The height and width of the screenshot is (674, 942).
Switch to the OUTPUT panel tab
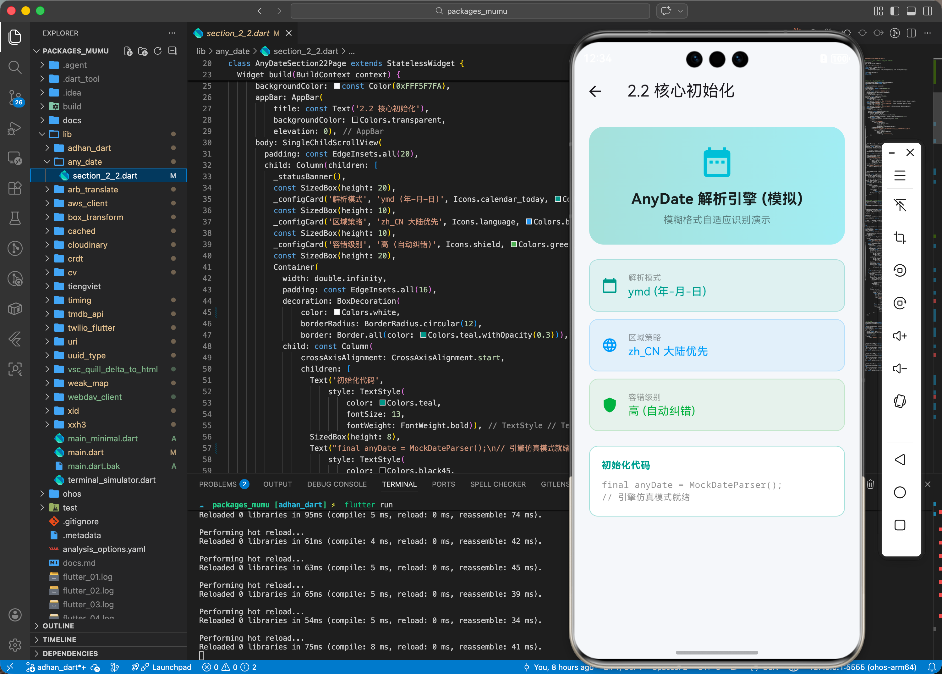click(277, 484)
